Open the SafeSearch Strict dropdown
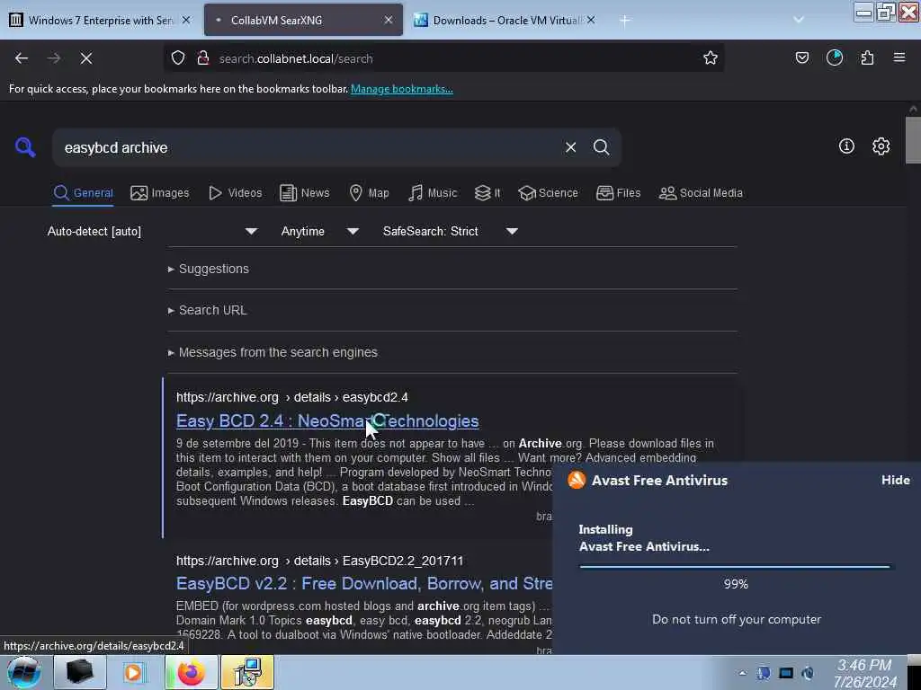The width and height of the screenshot is (921, 690). coord(450,231)
